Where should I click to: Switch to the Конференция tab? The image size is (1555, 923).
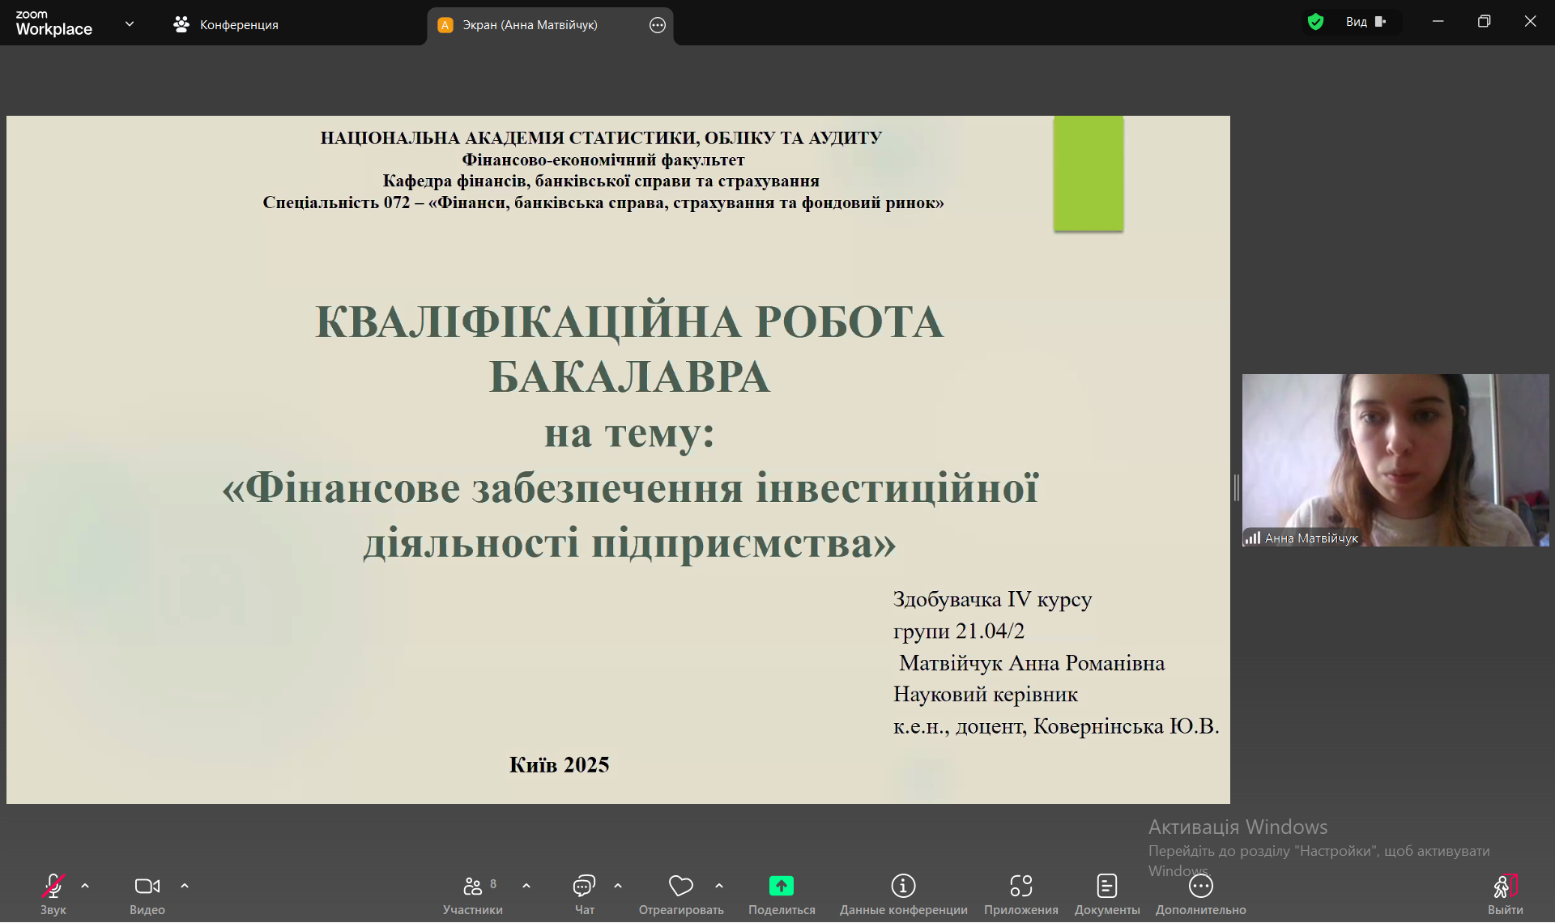tap(227, 25)
